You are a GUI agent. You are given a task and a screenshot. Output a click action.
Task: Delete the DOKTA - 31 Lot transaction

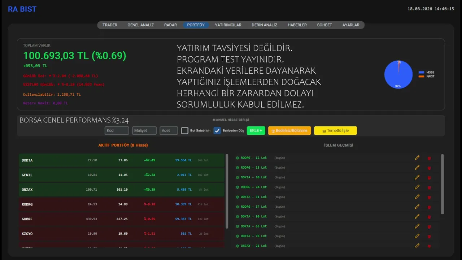(x=429, y=197)
